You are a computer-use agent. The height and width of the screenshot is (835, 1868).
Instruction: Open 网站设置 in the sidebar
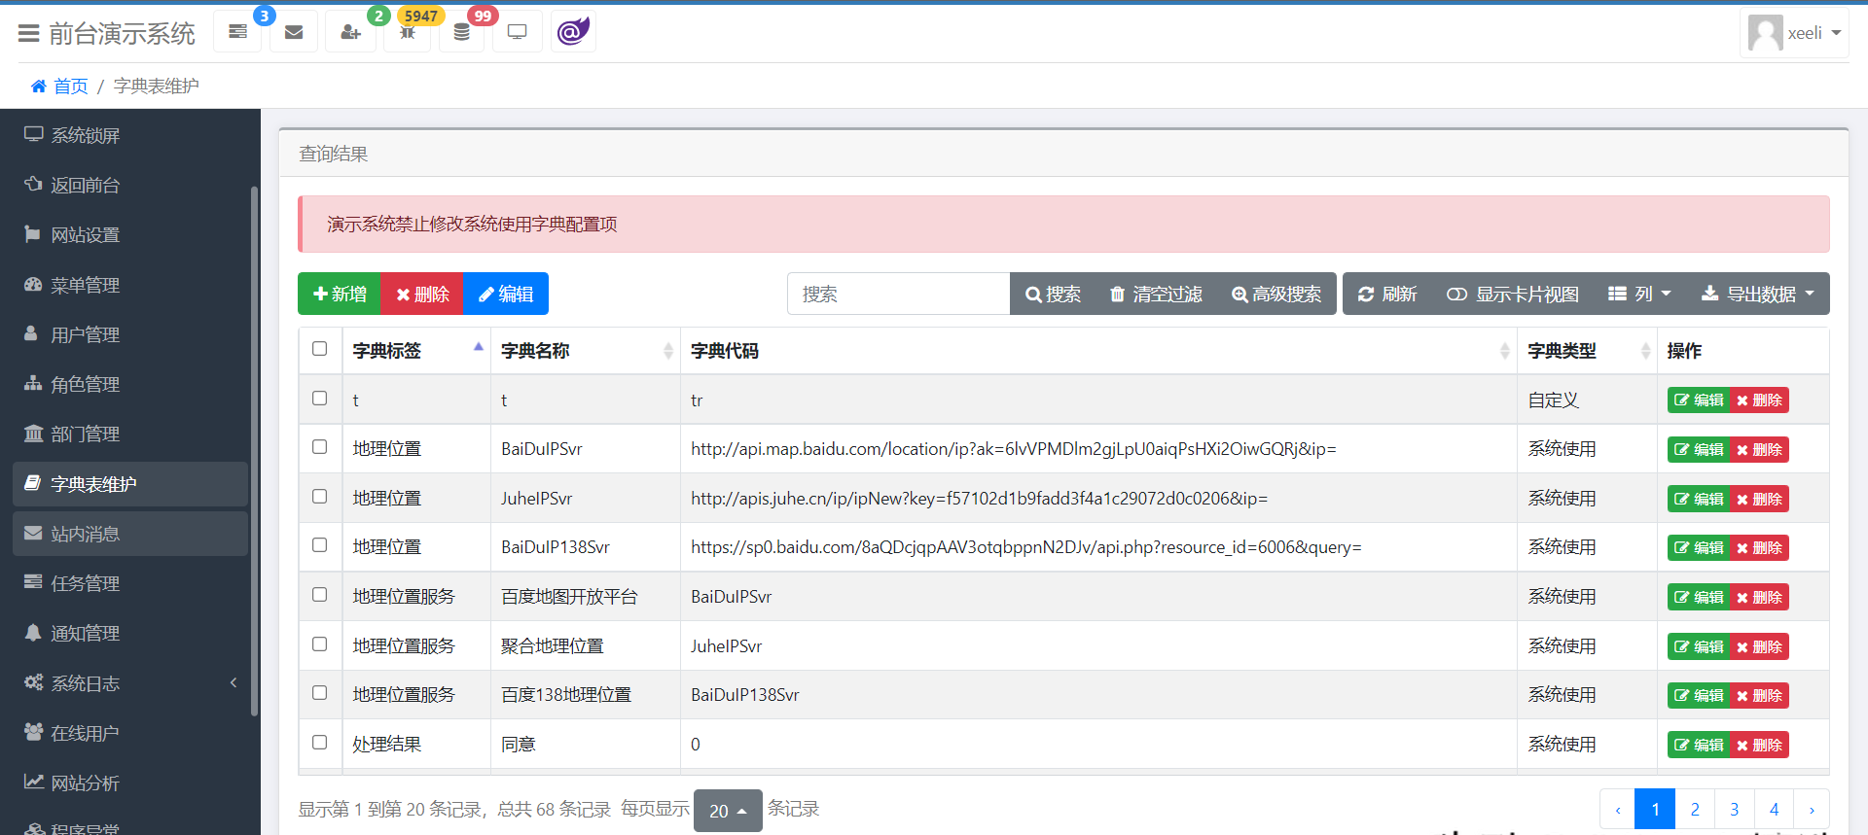tap(130, 235)
